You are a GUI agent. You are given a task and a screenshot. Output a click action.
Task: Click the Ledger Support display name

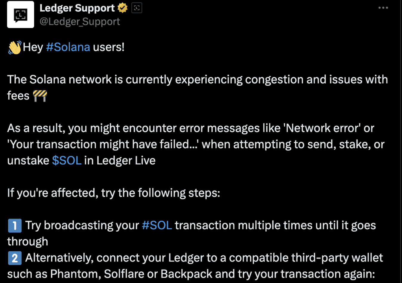click(x=77, y=8)
